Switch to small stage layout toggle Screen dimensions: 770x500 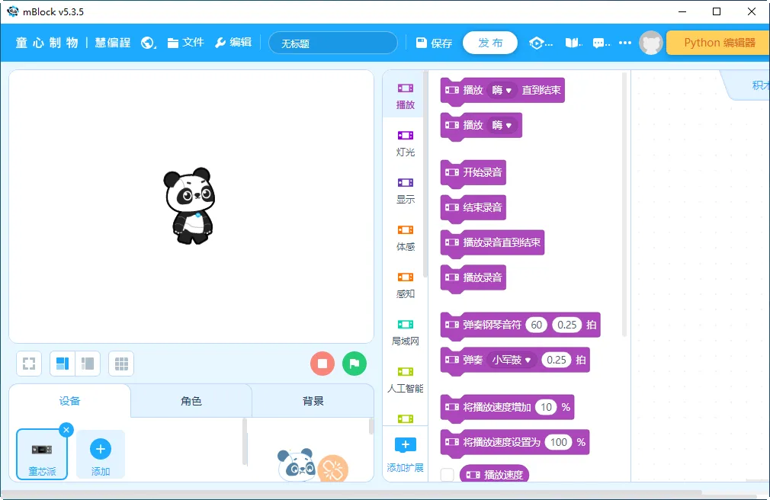(x=88, y=364)
